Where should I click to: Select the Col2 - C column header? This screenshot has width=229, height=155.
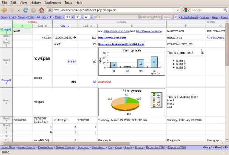65,26
